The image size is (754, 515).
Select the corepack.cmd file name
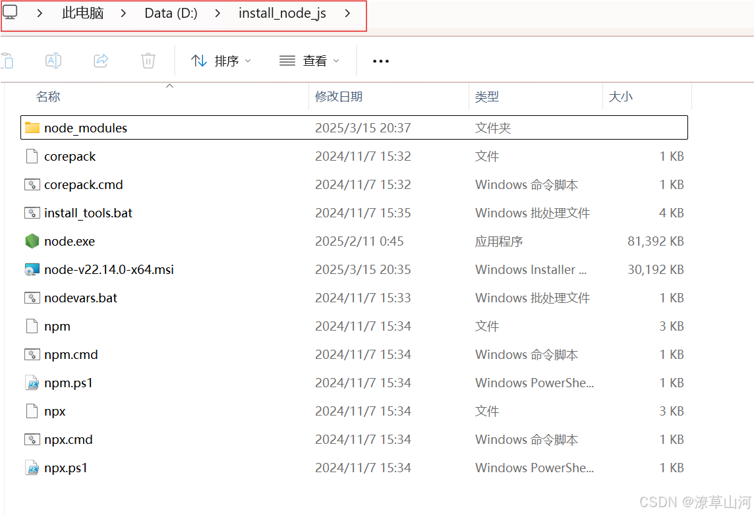click(83, 185)
